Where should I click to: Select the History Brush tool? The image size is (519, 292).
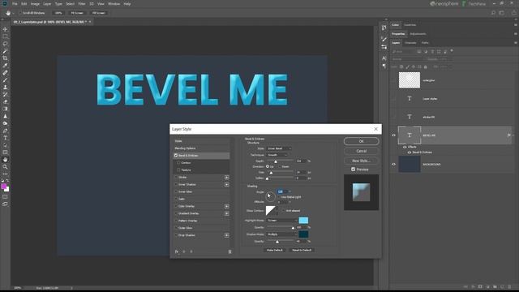point(5,95)
